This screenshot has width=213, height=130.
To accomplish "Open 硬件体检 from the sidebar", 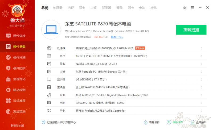I will click(x=17, y=36).
